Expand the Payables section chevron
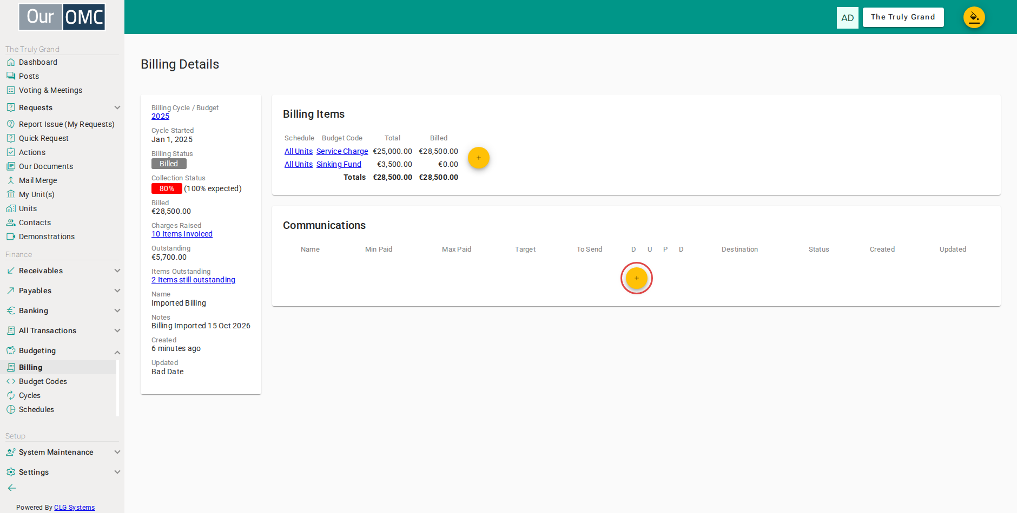The width and height of the screenshot is (1017, 513). pos(117,291)
